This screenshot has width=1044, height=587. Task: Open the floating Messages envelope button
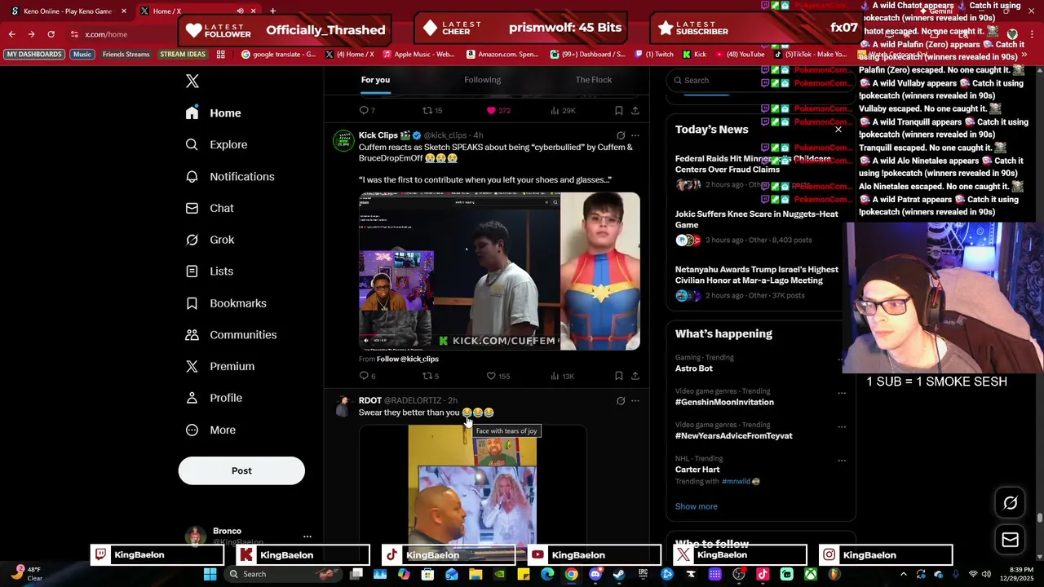pos(1010,540)
